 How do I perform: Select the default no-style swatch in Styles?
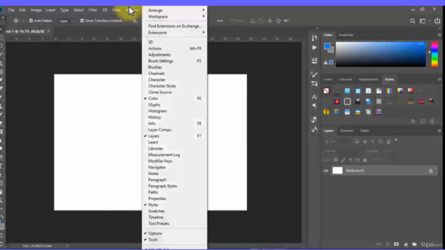(326, 91)
